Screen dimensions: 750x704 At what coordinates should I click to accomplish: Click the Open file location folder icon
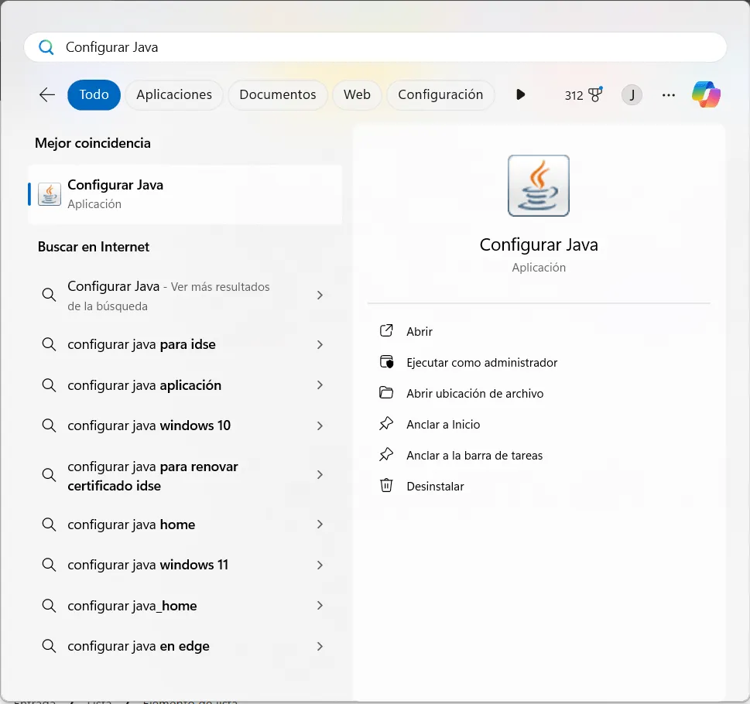[386, 393]
